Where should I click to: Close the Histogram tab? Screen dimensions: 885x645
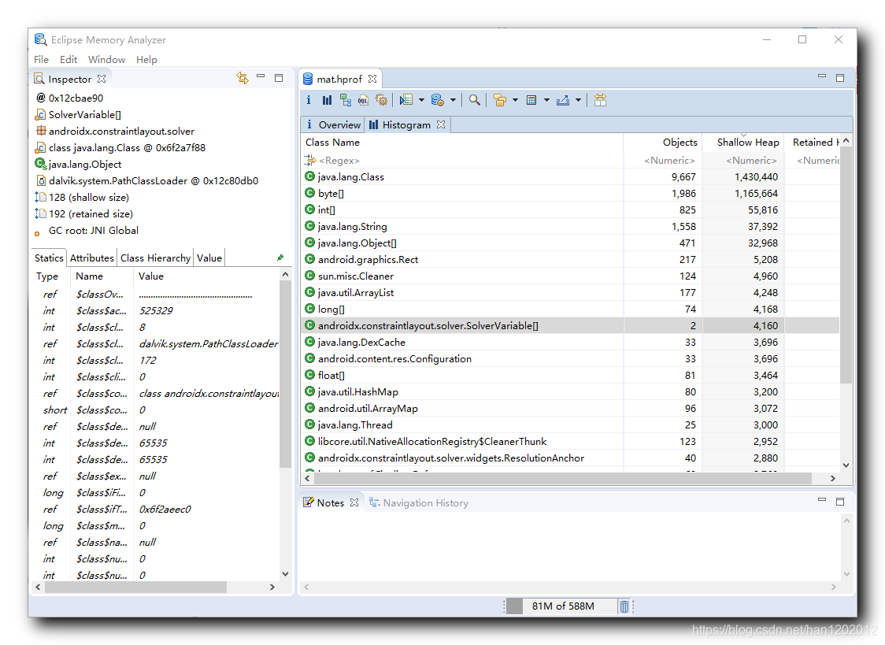point(441,124)
